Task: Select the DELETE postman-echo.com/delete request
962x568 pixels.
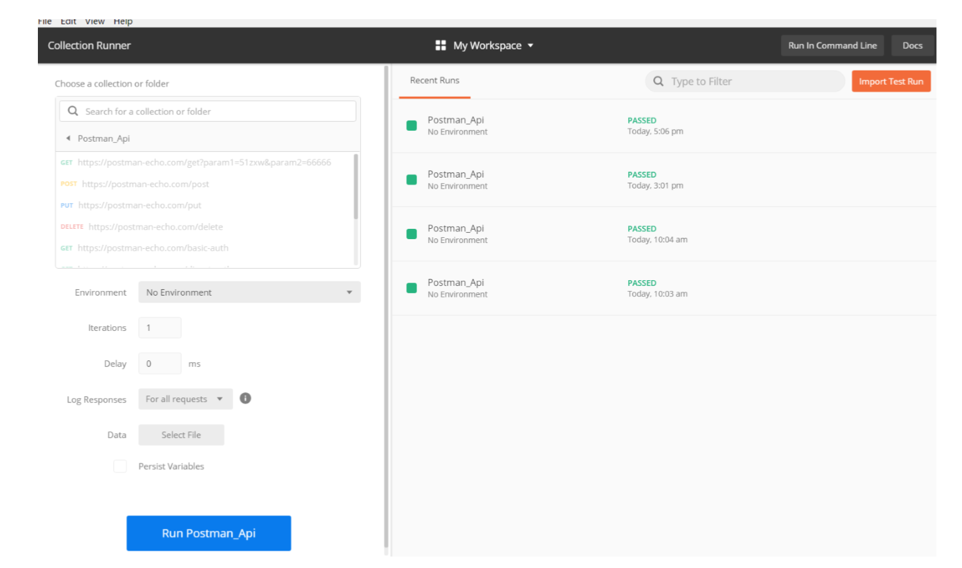Action: click(155, 227)
